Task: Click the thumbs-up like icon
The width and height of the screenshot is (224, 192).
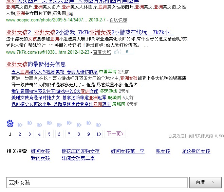Action: point(116,52)
